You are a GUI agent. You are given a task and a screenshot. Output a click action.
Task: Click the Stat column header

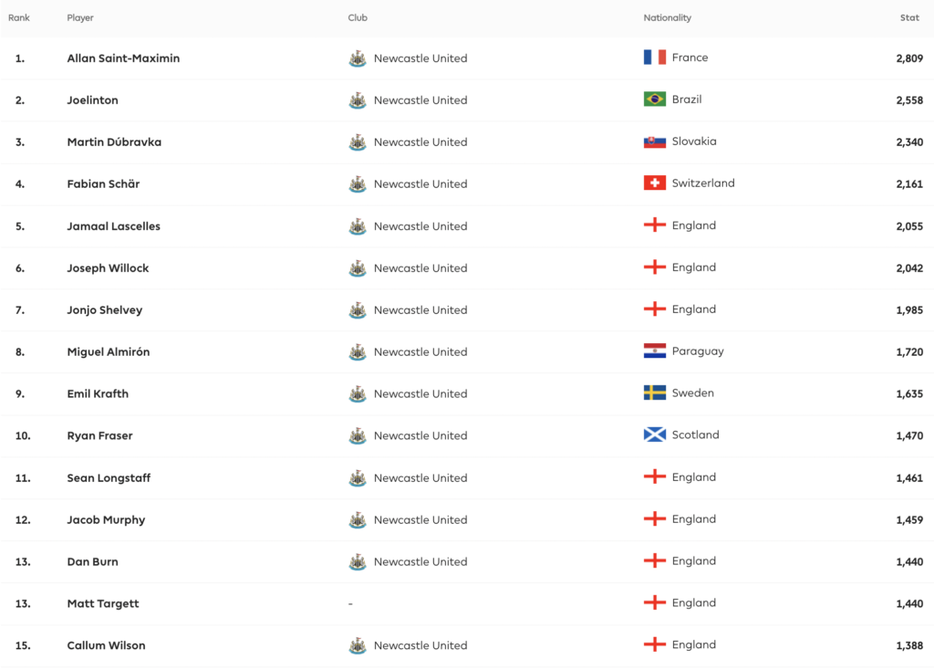(909, 18)
